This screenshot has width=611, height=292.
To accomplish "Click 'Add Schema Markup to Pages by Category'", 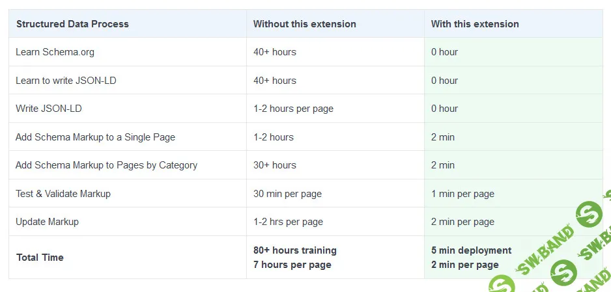I will (x=106, y=165).
